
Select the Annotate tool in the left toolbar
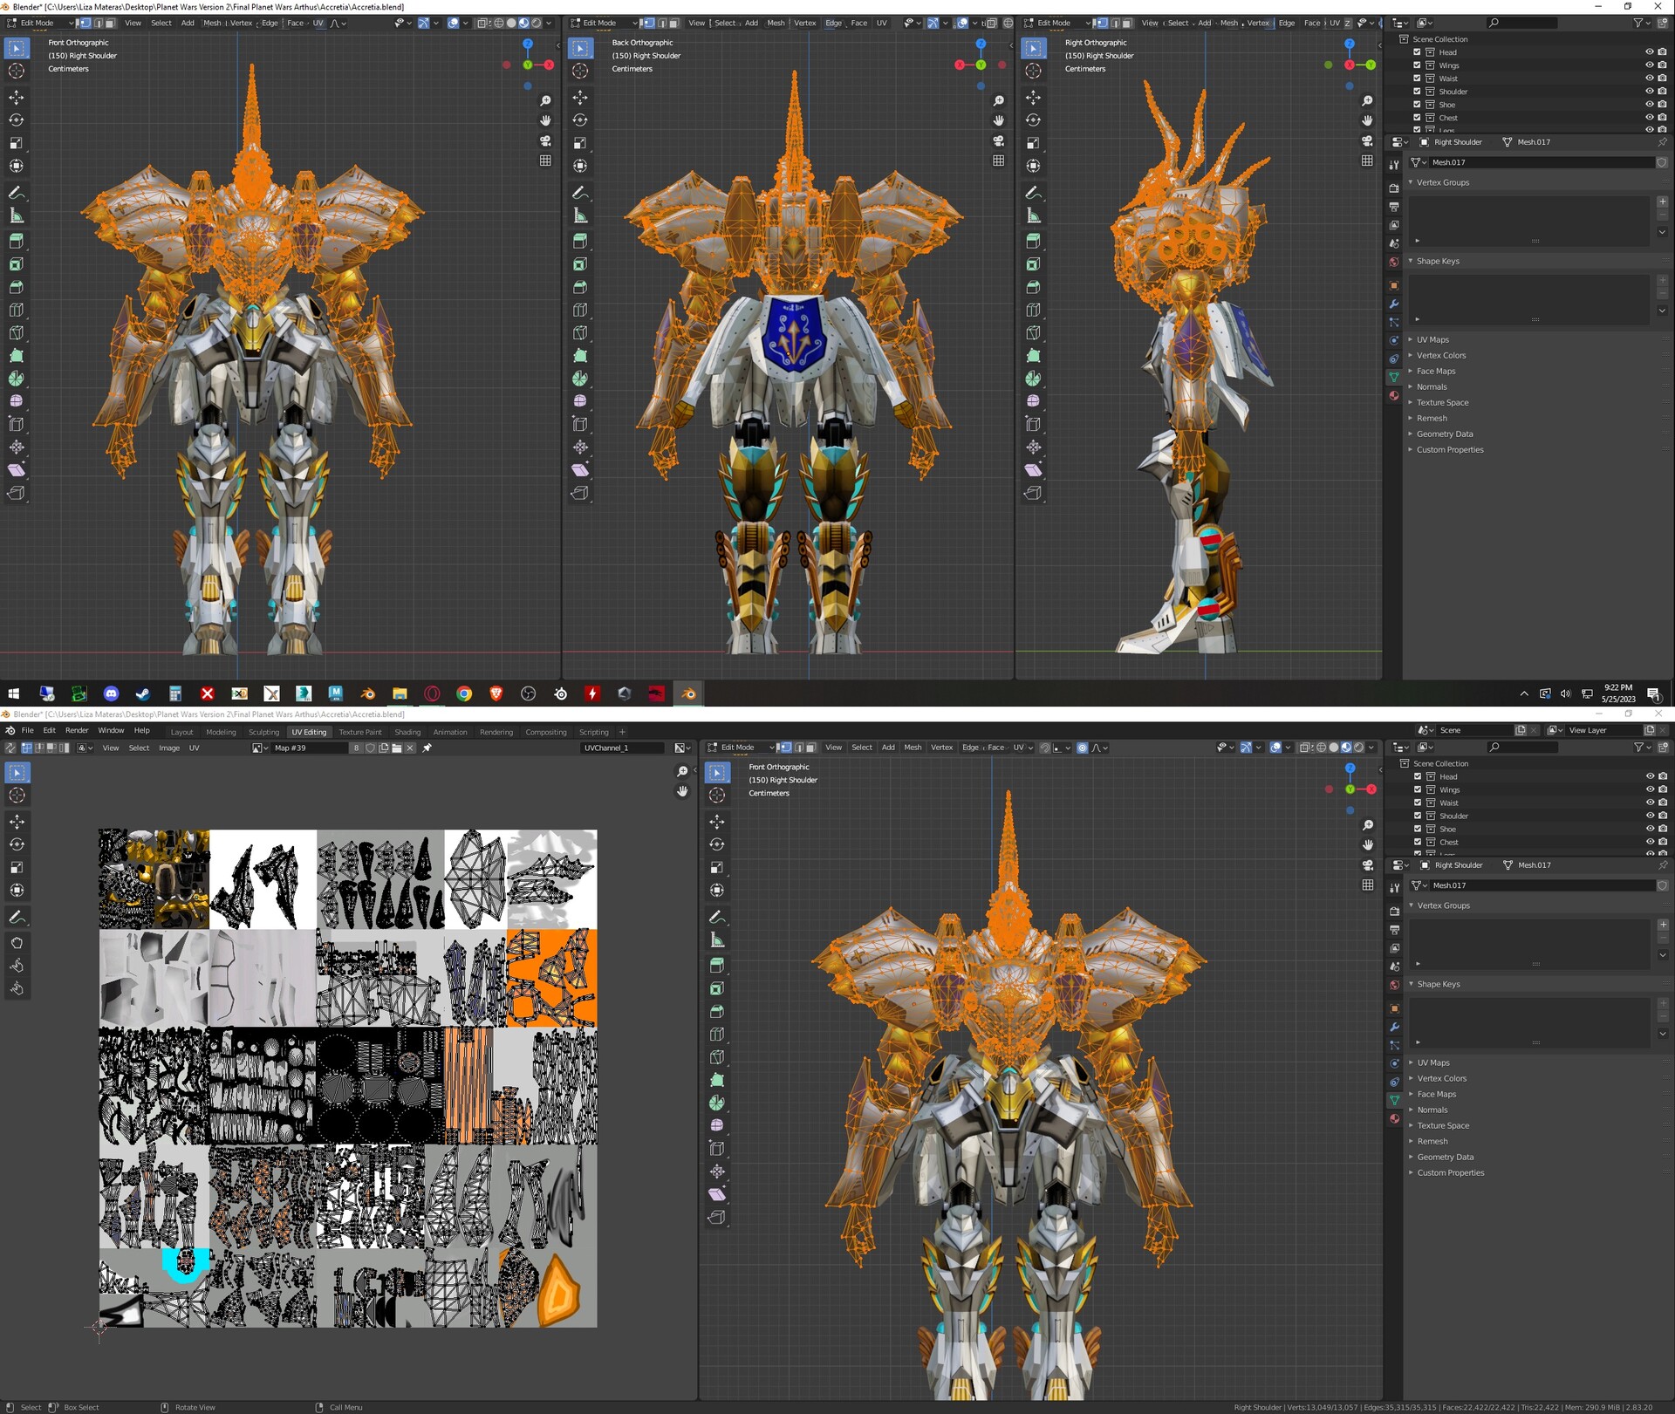(17, 193)
